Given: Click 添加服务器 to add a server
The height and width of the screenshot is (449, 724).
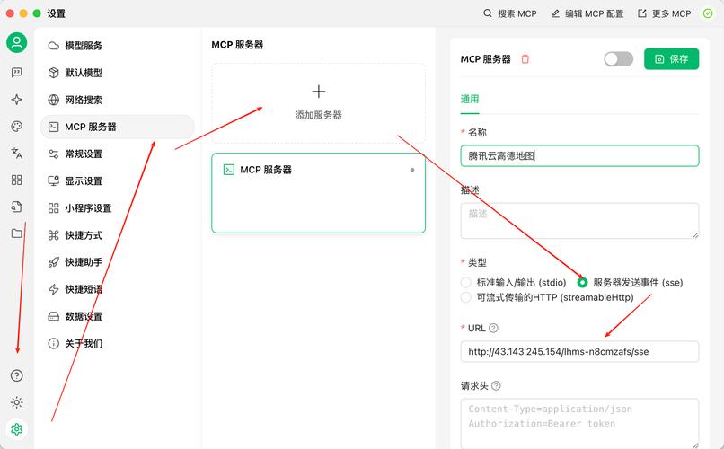Looking at the screenshot, I should click(x=318, y=103).
